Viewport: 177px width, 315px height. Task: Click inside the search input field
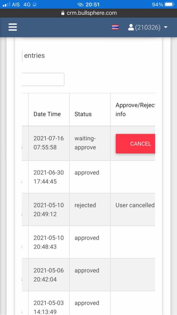click(x=43, y=79)
